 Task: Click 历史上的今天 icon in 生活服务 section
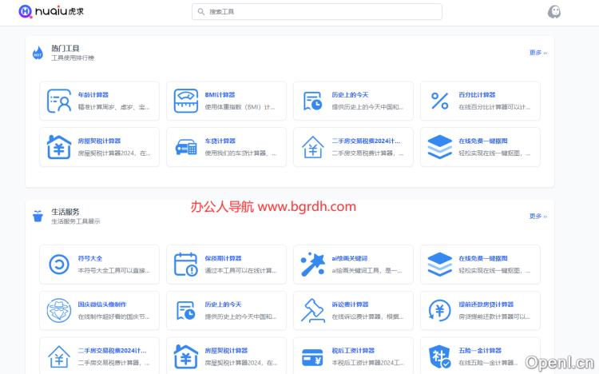pos(185,311)
